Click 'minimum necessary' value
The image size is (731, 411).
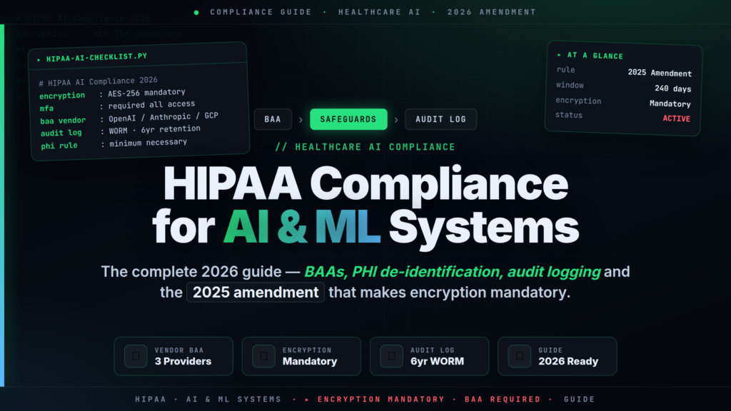[x=148, y=143]
